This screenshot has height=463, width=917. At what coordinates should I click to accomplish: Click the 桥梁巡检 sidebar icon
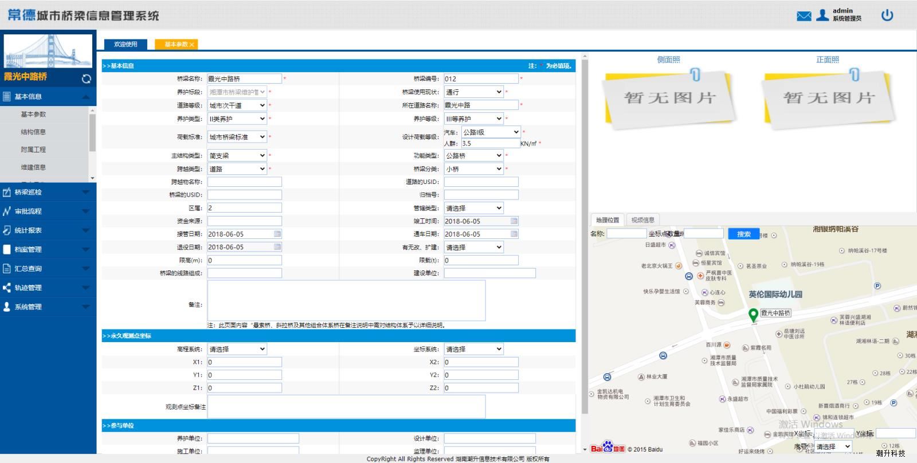(x=7, y=192)
